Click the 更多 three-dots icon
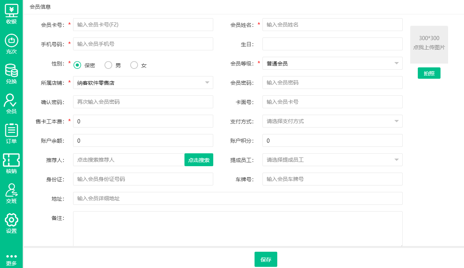464x268 pixels. point(11,257)
